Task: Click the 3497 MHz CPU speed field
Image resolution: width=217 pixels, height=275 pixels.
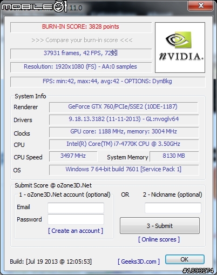Action: [x=73, y=156]
